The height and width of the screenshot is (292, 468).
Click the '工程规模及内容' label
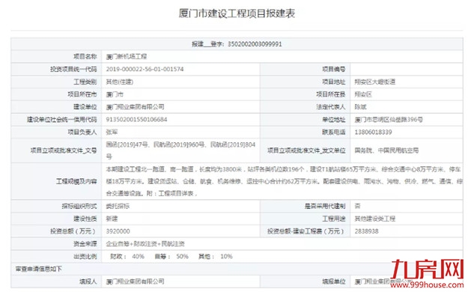(x=76, y=181)
